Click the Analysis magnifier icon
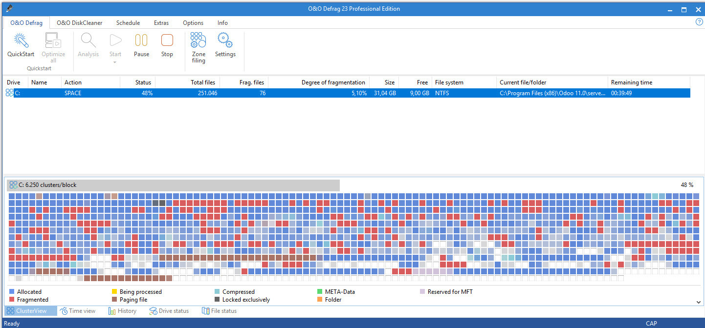705x328 pixels. [88, 40]
